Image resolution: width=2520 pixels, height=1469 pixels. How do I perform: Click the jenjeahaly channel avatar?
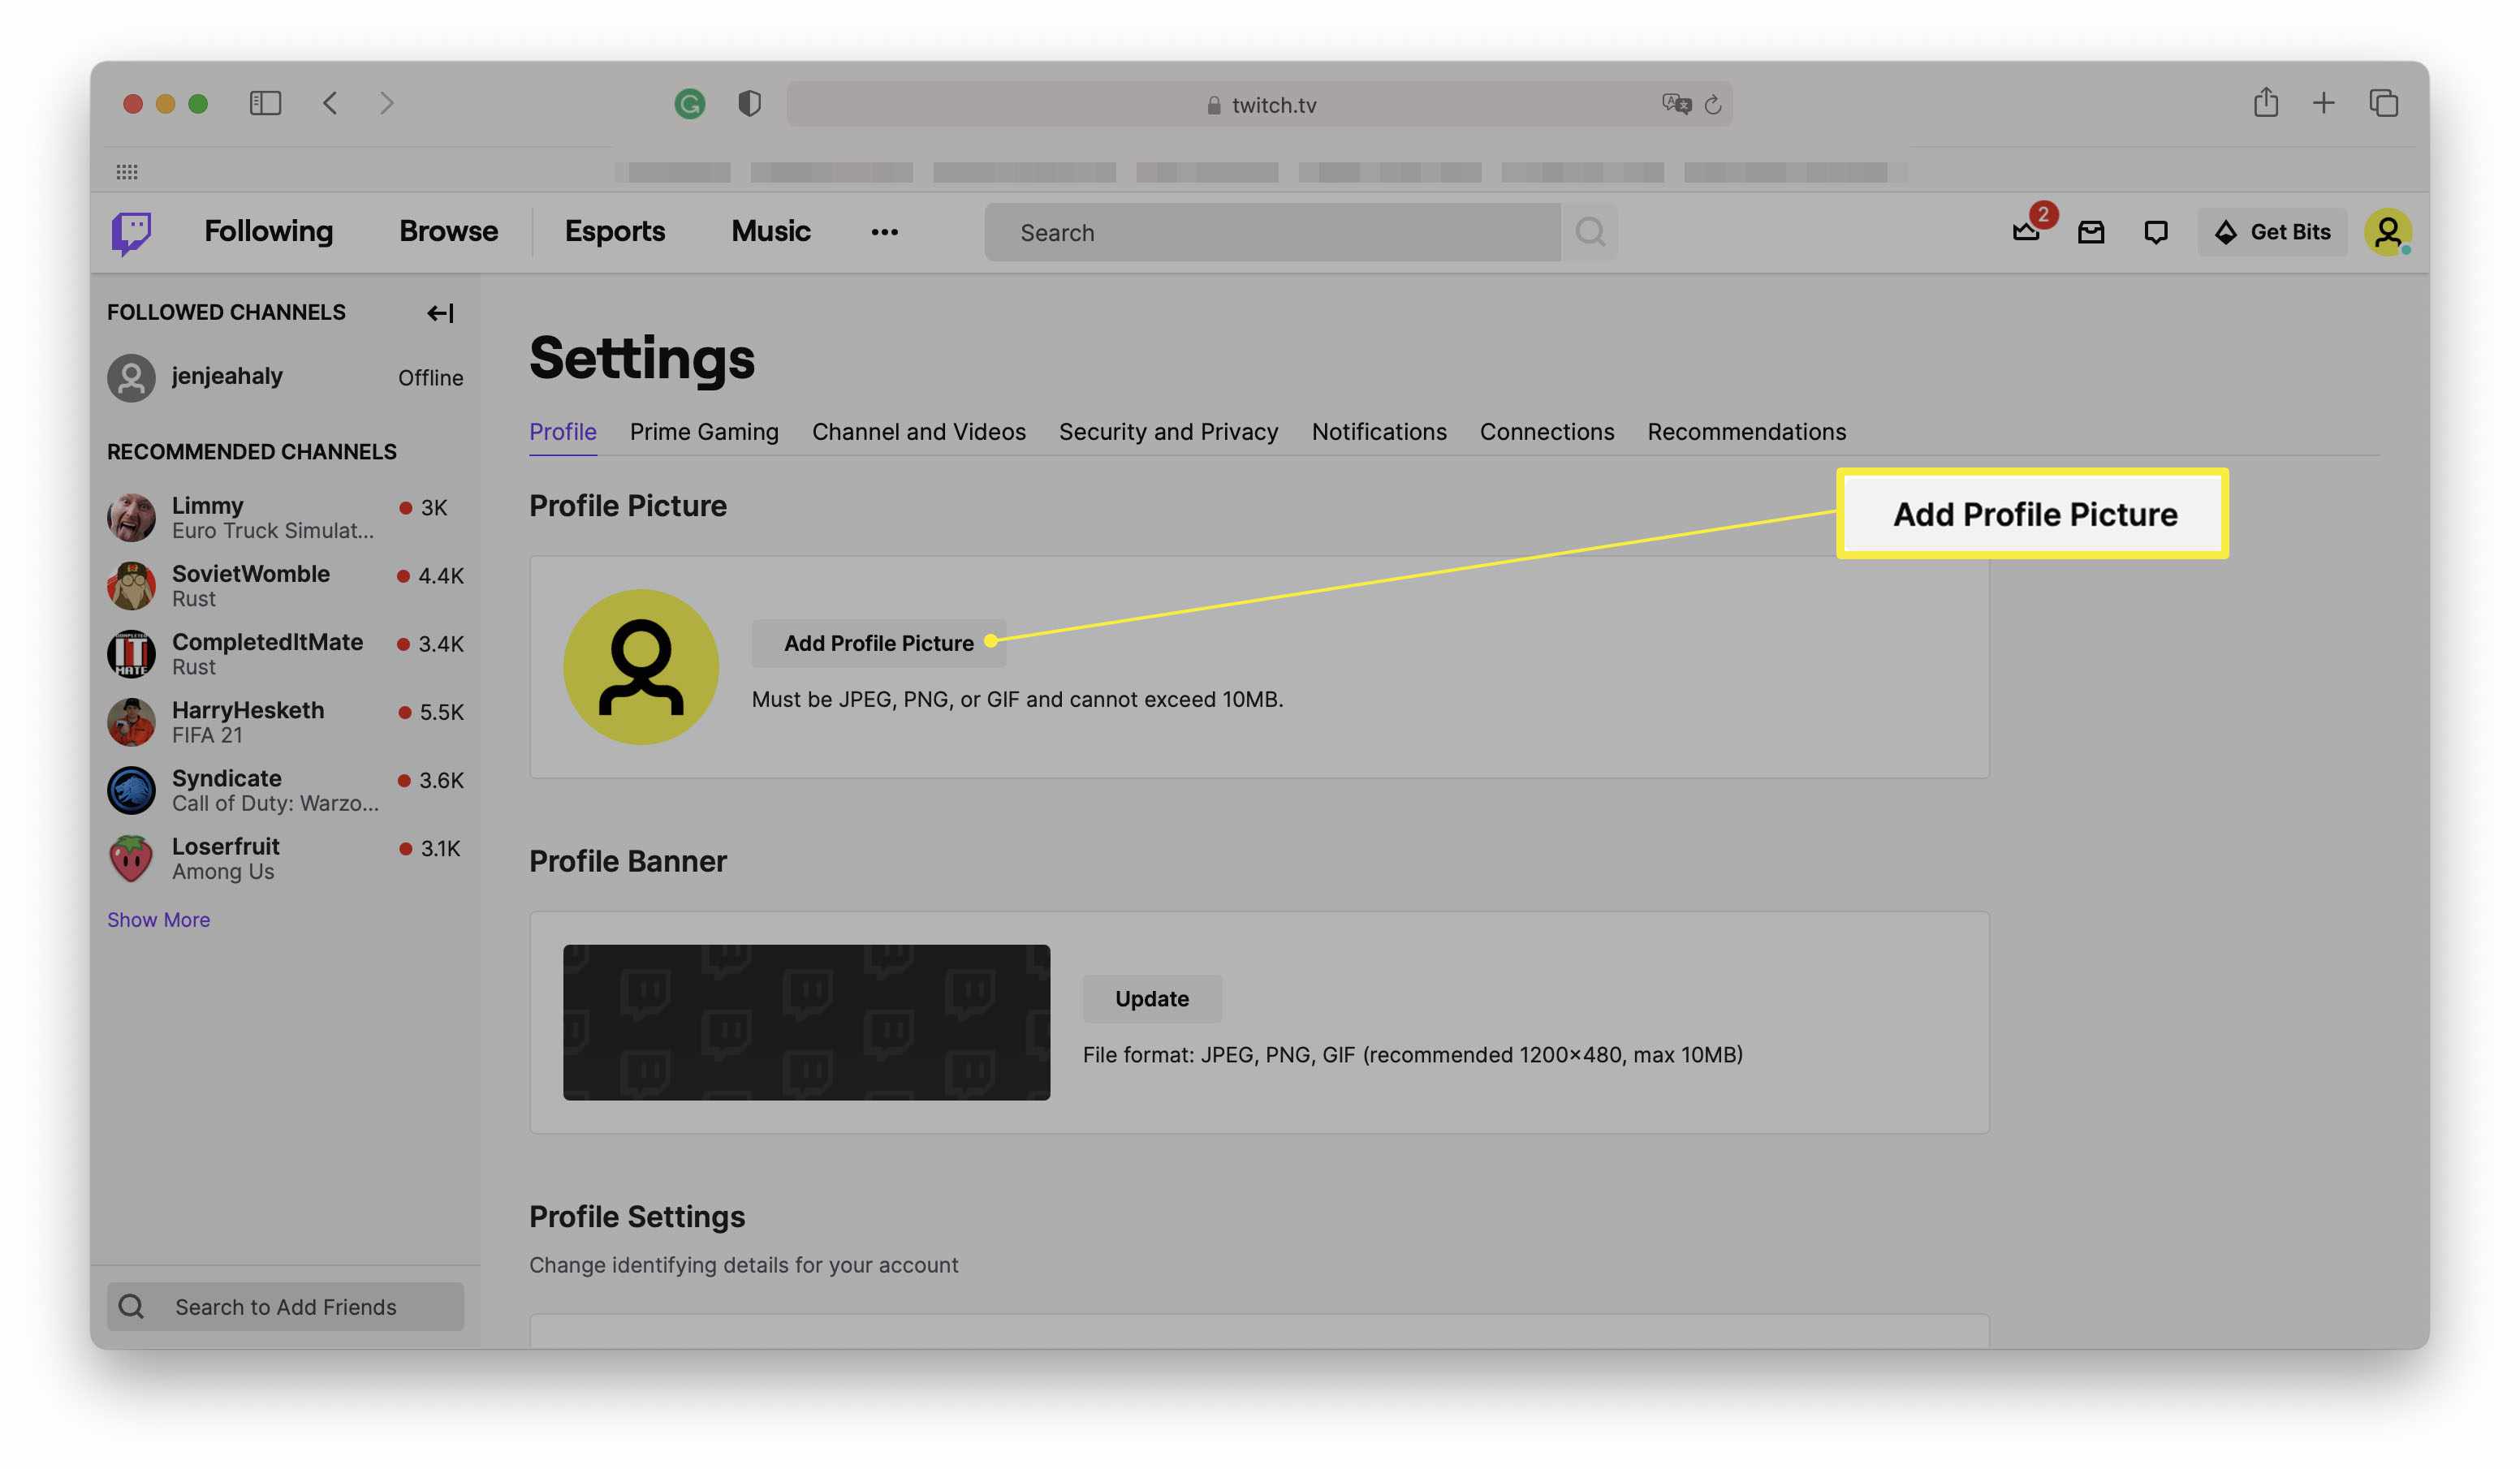click(x=131, y=378)
